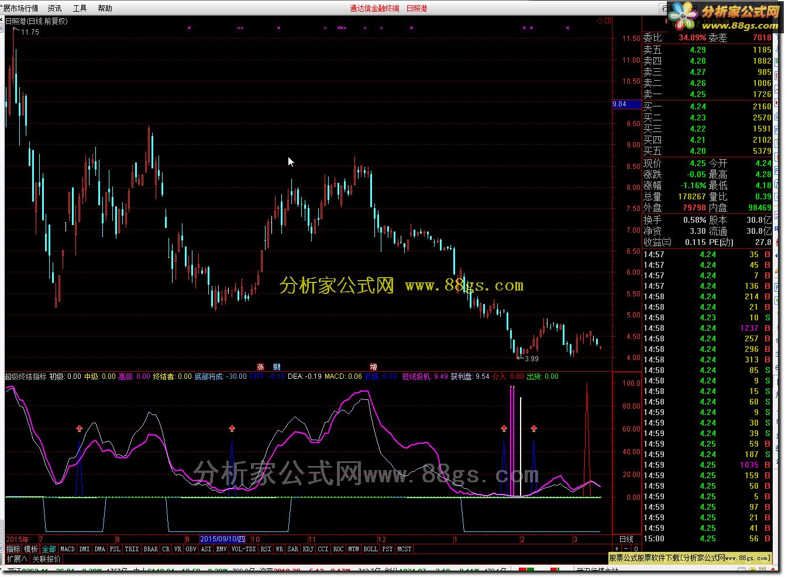Switch to the RSI indicator
This screenshot has height=577, width=785.
[266, 549]
